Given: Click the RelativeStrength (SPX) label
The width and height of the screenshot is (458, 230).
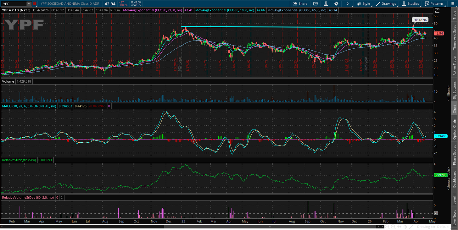Looking at the screenshot, I should [19, 160].
